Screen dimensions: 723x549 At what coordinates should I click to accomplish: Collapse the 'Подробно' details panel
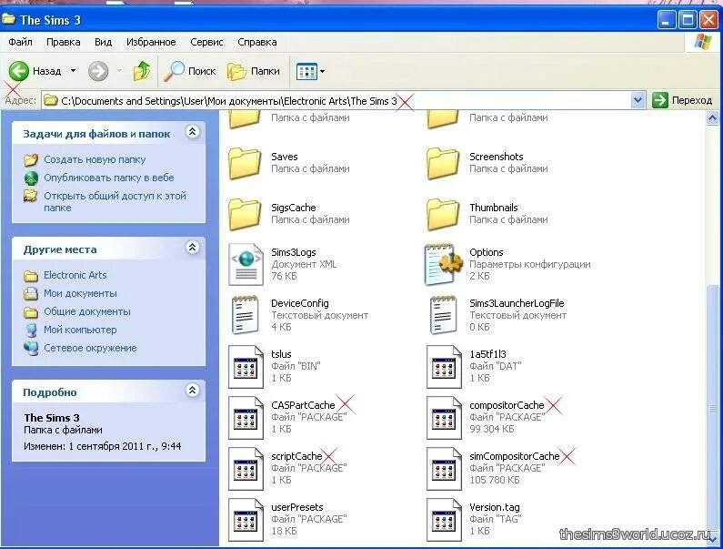192,391
